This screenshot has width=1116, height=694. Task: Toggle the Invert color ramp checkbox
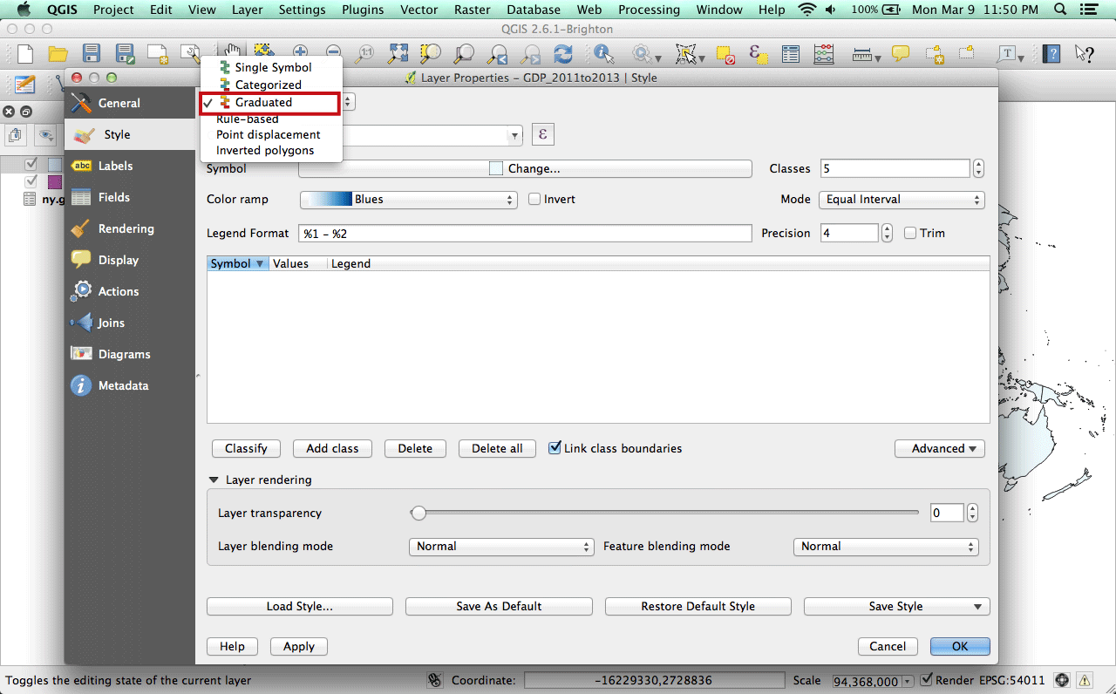click(x=534, y=200)
